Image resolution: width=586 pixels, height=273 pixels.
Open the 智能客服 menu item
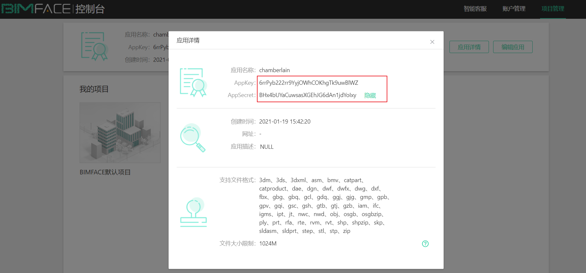475,9
